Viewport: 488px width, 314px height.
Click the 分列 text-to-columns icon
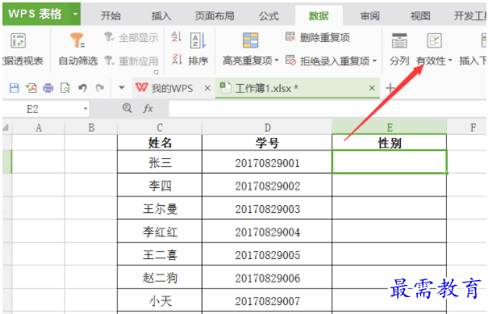399,40
